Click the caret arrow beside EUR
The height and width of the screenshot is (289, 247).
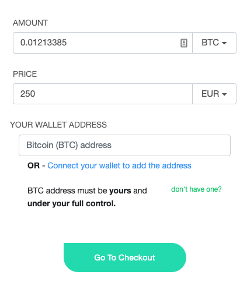[224, 94]
